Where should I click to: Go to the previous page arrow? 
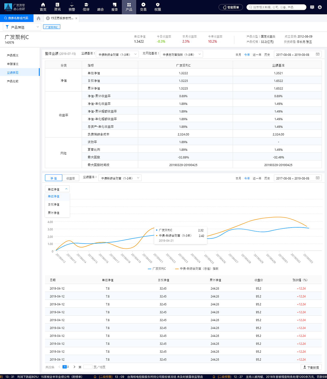pyautogui.click(x=59, y=367)
